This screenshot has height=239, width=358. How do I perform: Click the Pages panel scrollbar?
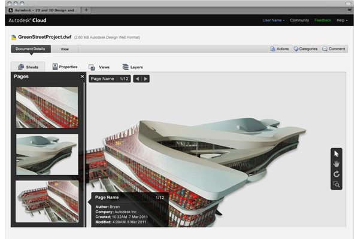[x=84, y=155]
